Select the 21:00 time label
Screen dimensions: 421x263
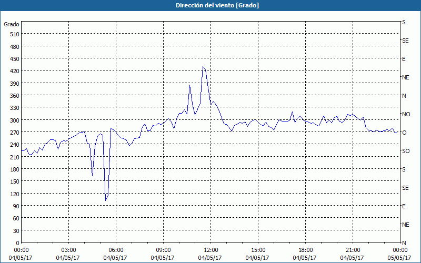tap(353, 250)
